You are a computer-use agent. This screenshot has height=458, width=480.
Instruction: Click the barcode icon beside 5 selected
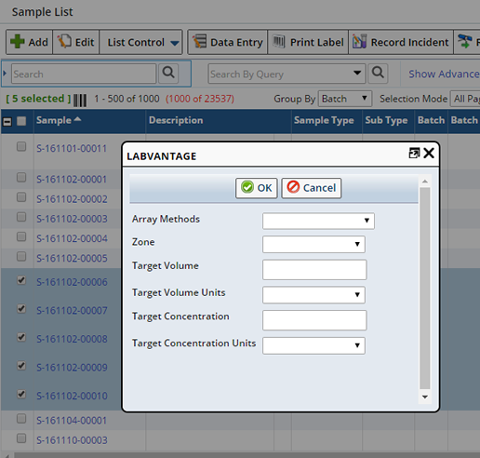coord(80,100)
